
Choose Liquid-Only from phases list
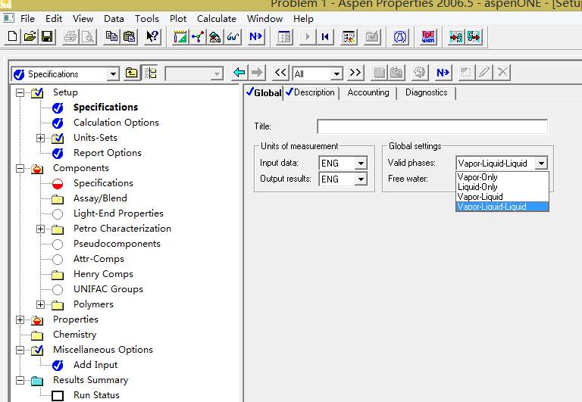[x=502, y=187]
